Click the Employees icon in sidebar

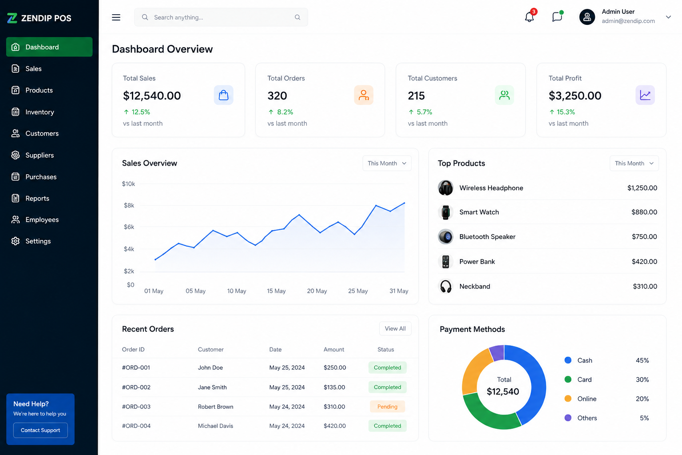16,220
